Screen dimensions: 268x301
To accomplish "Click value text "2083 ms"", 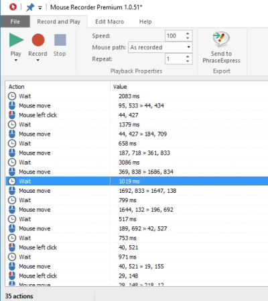I will coord(129,96).
